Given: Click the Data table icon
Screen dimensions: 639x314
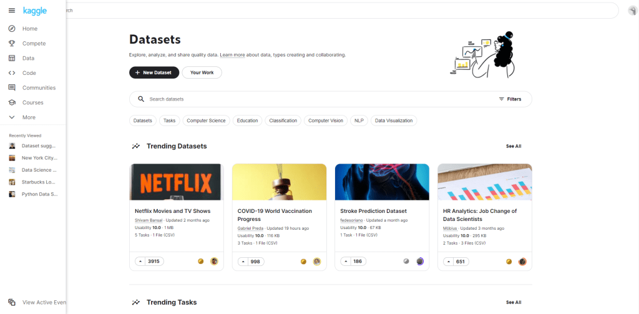Looking at the screenshot, I should pyautogui.click(x=12, y=58).
